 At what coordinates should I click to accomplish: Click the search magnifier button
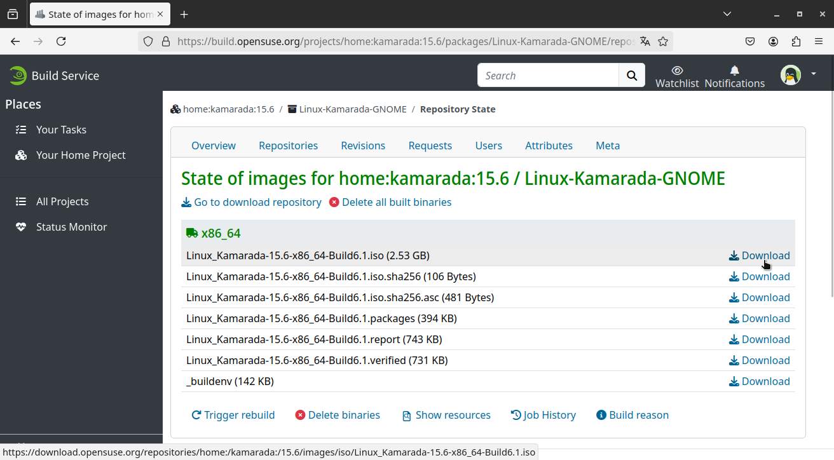coord(632,76)
